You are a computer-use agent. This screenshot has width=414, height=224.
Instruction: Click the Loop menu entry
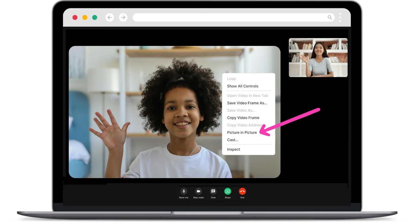point(231,79)
